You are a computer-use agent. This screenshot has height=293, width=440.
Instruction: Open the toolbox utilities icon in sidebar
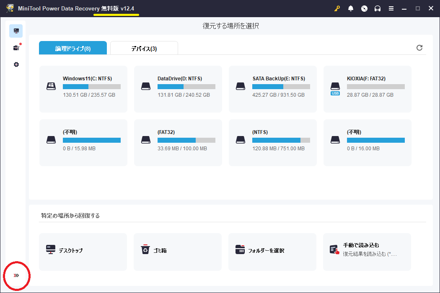[16, 48]
